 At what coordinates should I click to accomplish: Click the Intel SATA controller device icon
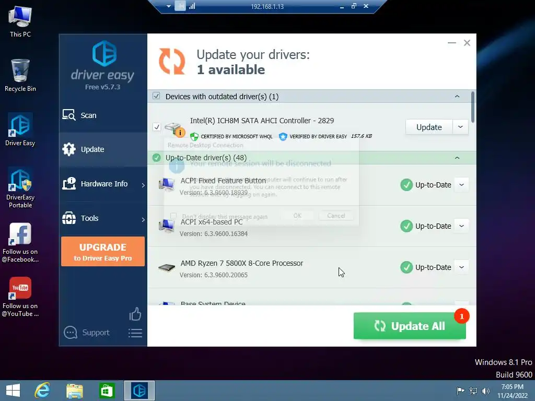tap(175, 129)
